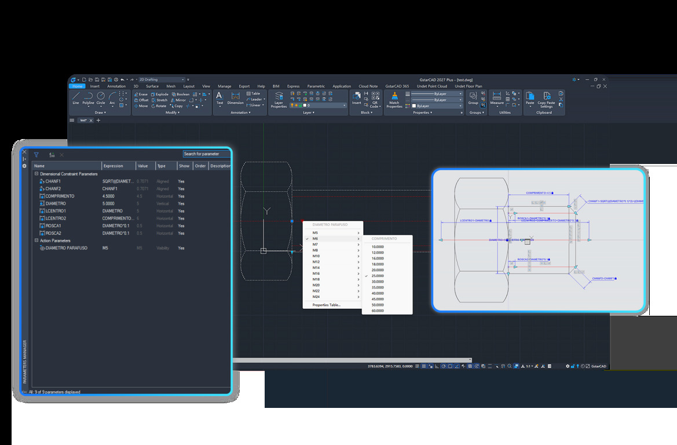The image size is (677, 445).
Task: Open the drawing tabs hamburger menu
Action: point(72,120)
